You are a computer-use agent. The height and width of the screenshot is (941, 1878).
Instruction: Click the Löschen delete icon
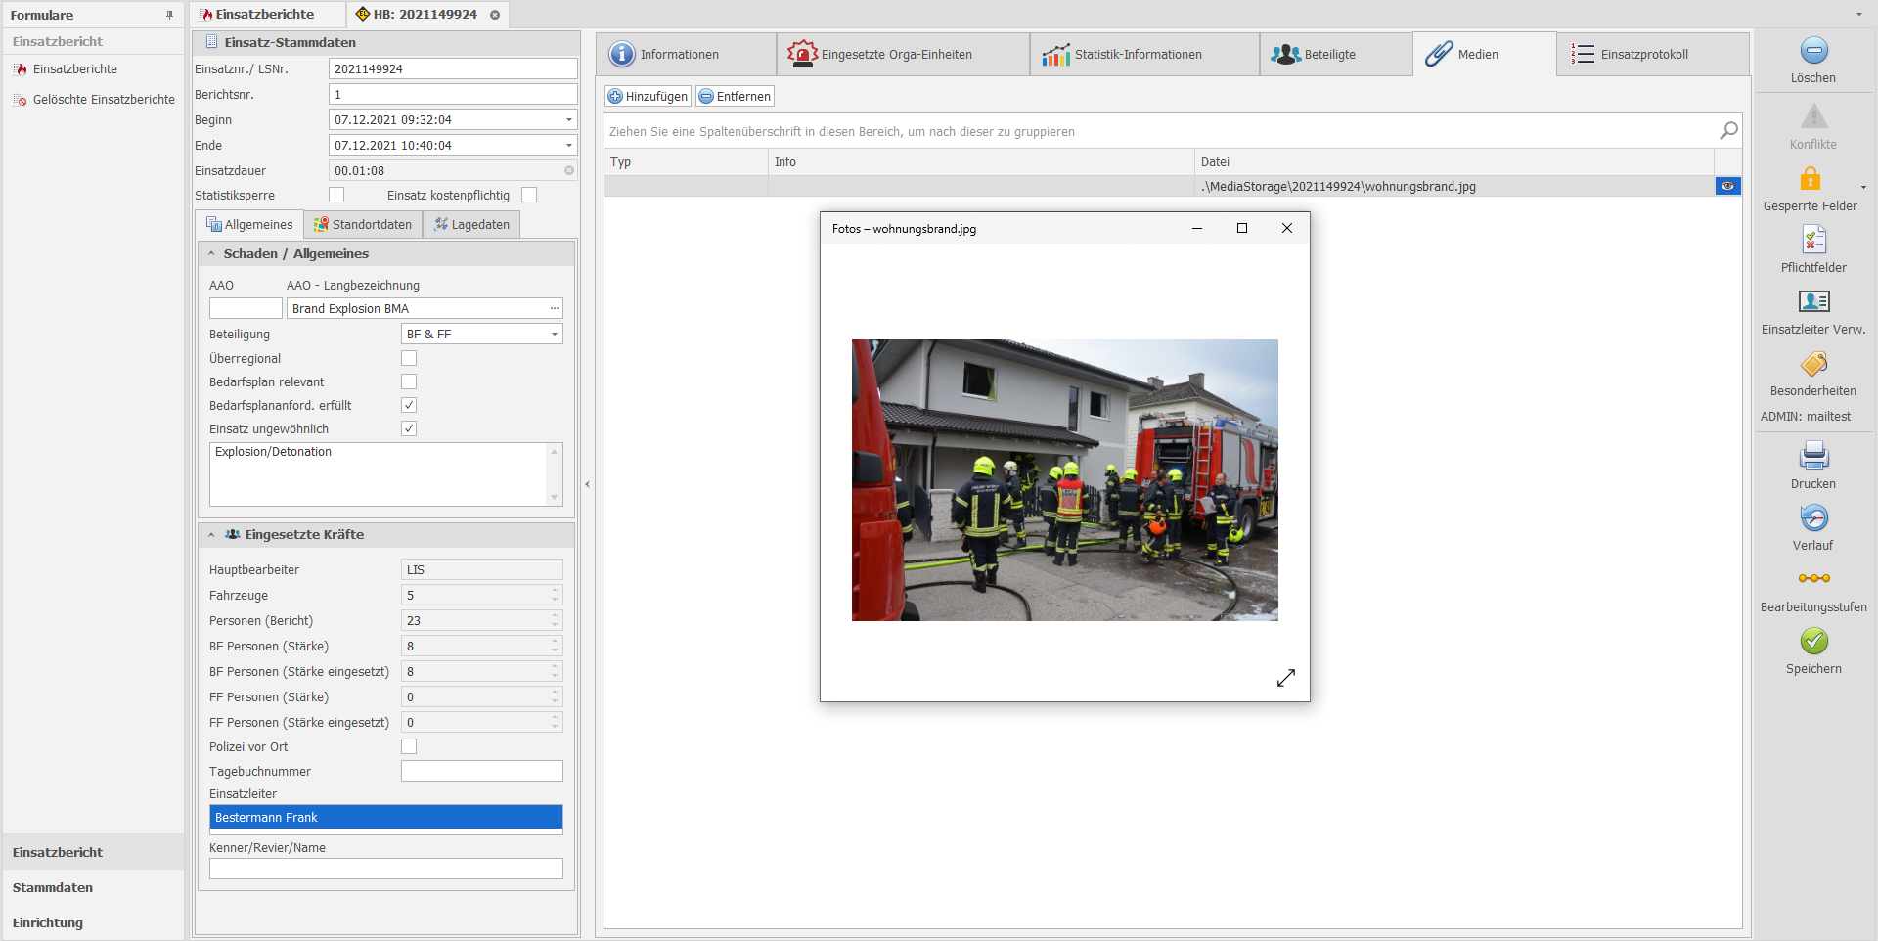1812,51
